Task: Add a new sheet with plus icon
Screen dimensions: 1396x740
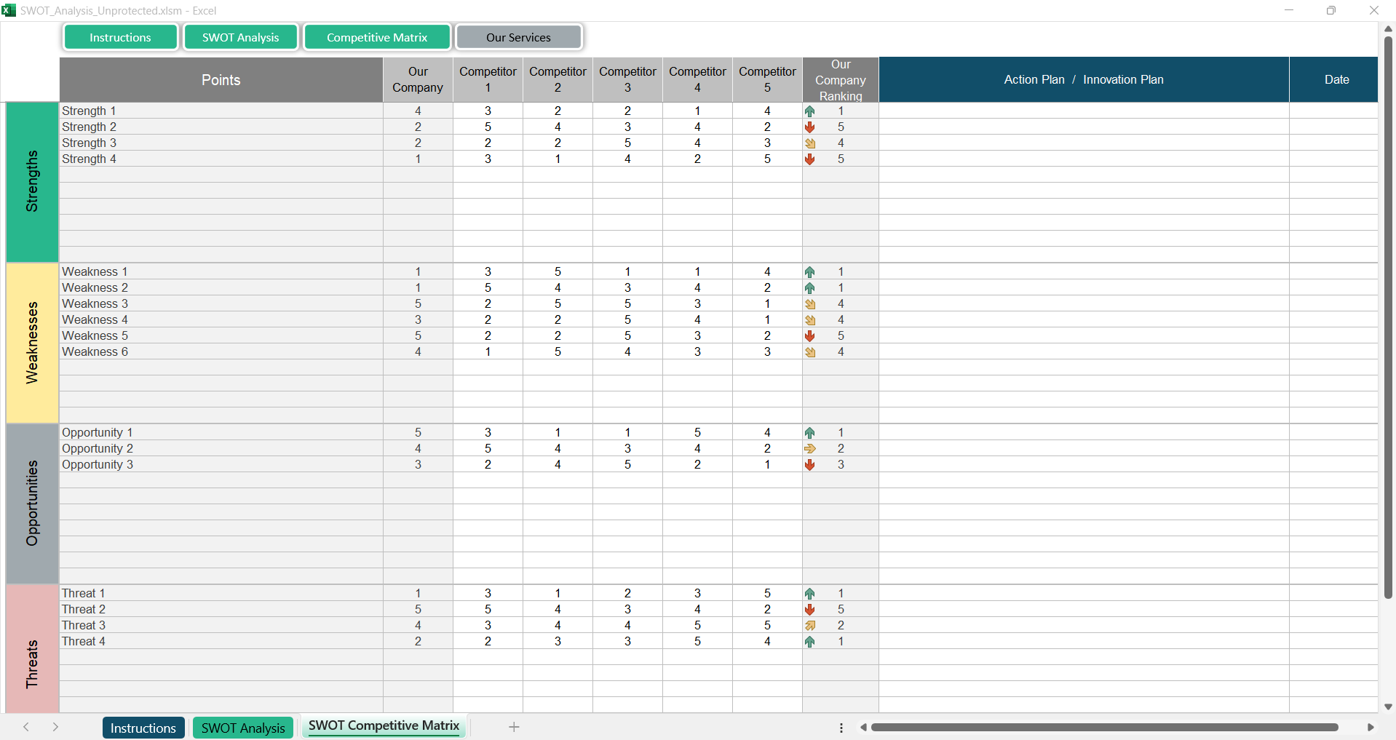Action: [514, 727]
